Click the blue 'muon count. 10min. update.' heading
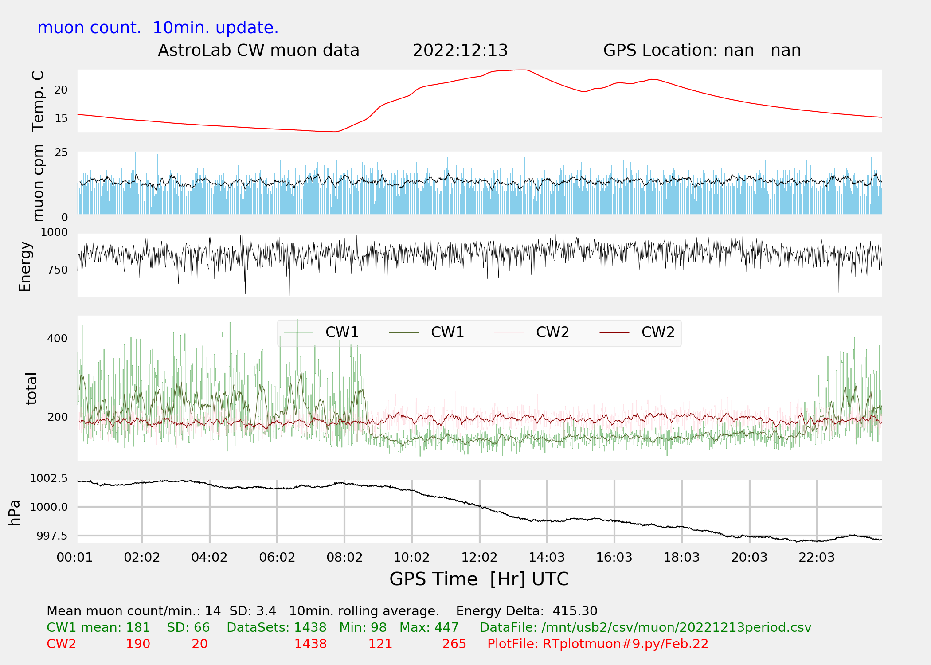The height and width of the screenshot is (665, 931). click(x=158, y=28)
